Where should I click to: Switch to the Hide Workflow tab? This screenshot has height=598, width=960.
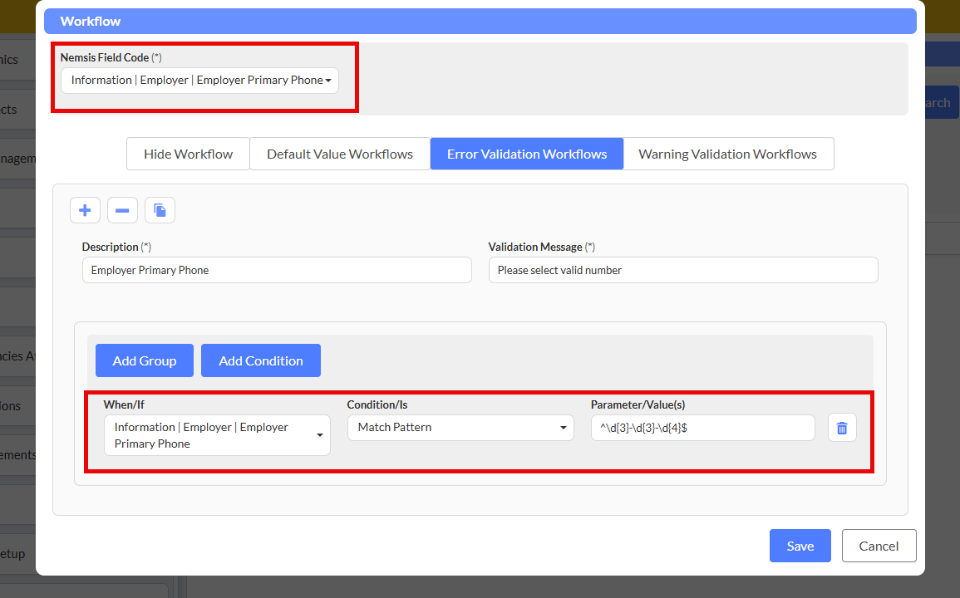[x=188, y=154]
